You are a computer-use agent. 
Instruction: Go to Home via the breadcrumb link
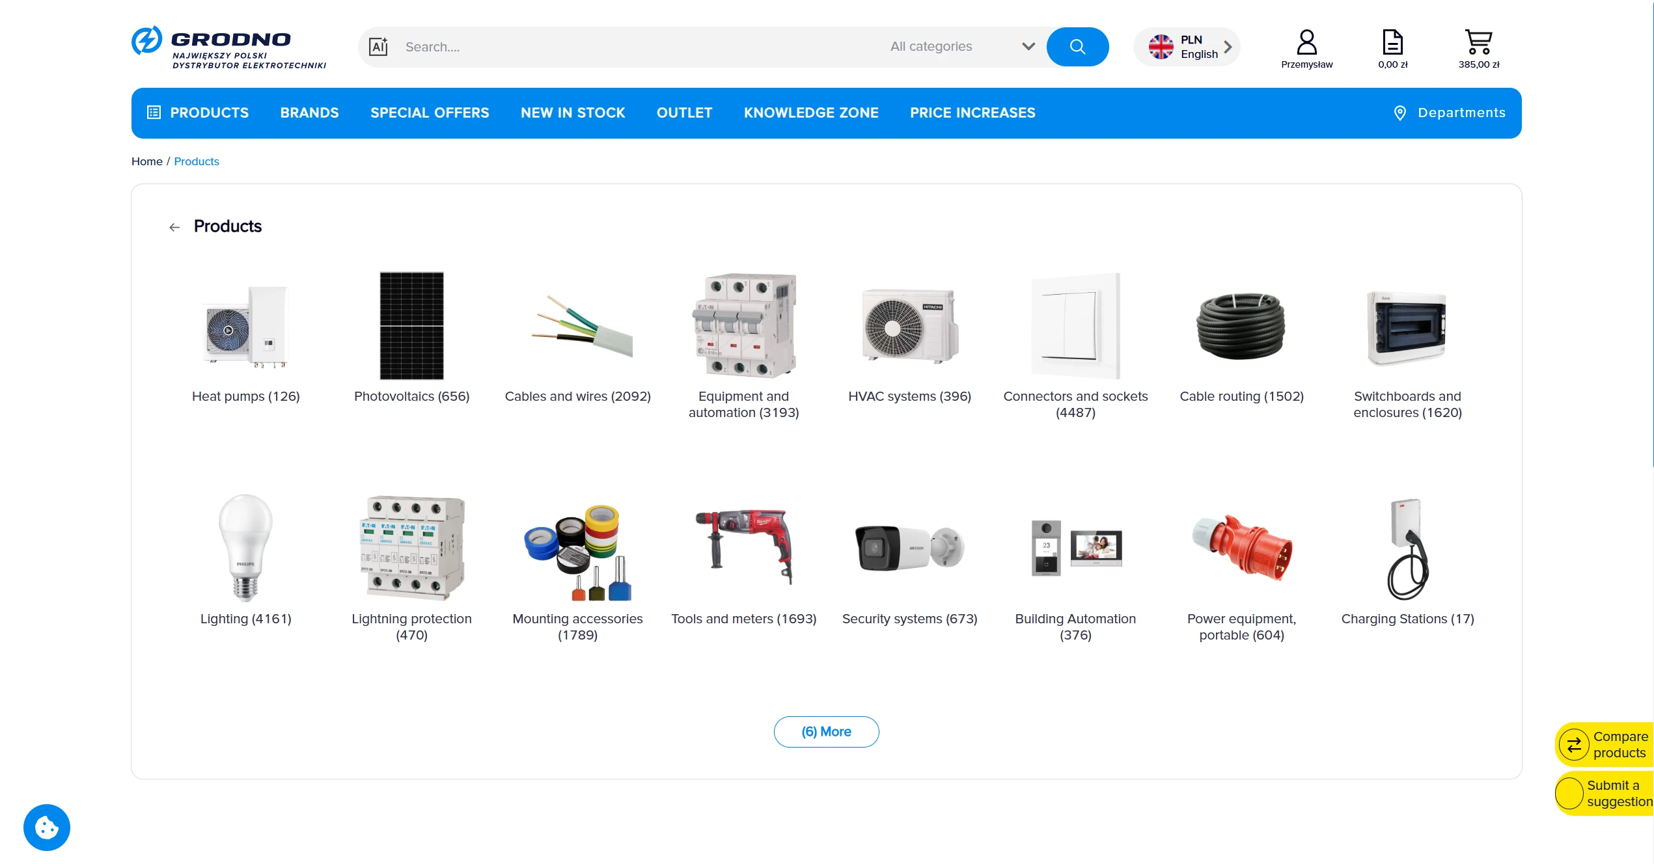(x=146, y=161)
